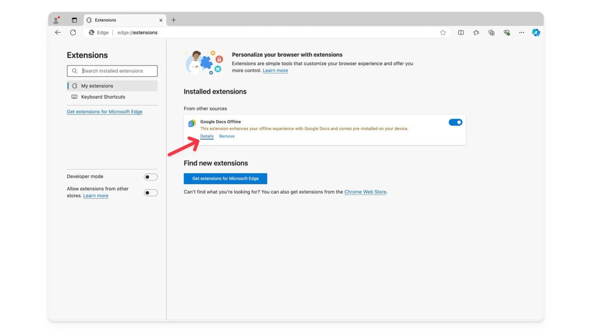Enable Developer mode toggle

point(151,177)
